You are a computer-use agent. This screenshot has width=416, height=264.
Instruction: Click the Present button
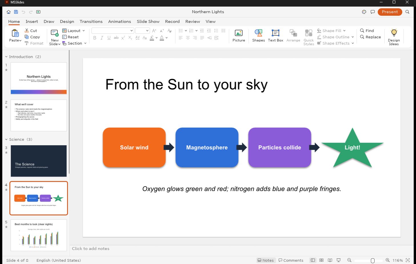[390, 12]
